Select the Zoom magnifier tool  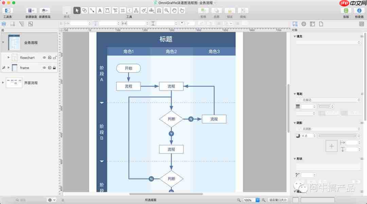[167, 11]
